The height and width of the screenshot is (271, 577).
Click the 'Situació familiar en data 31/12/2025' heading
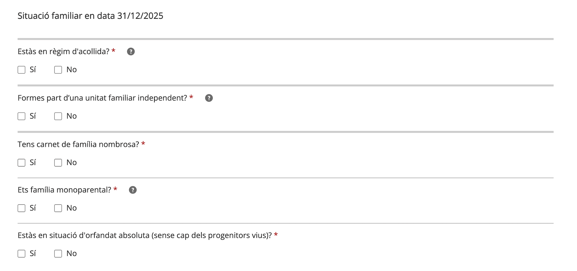[90, 16]
